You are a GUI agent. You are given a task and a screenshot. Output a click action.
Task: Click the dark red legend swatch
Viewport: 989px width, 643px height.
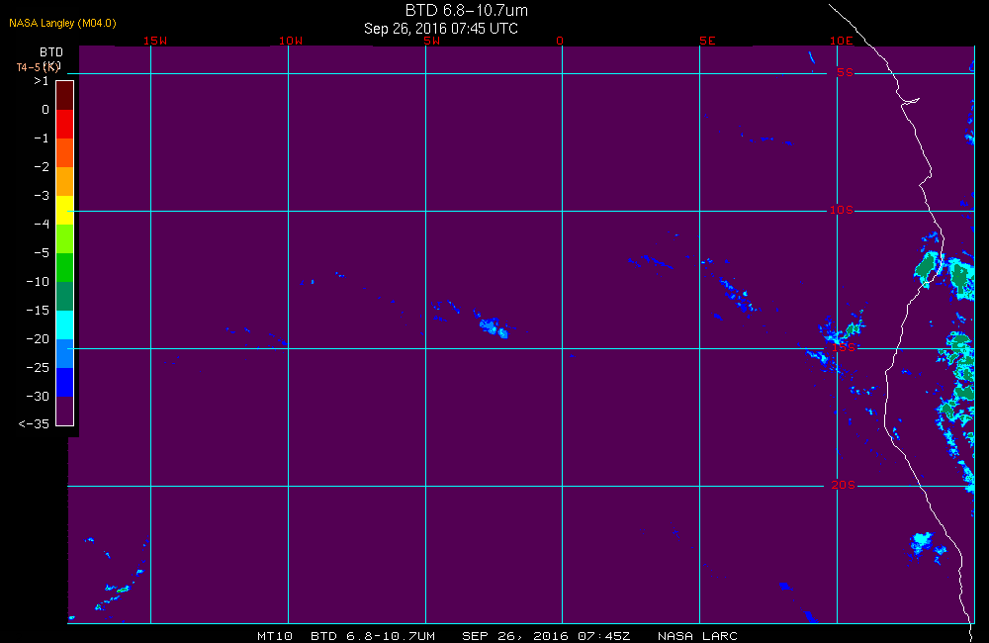[x=65, y=95]
